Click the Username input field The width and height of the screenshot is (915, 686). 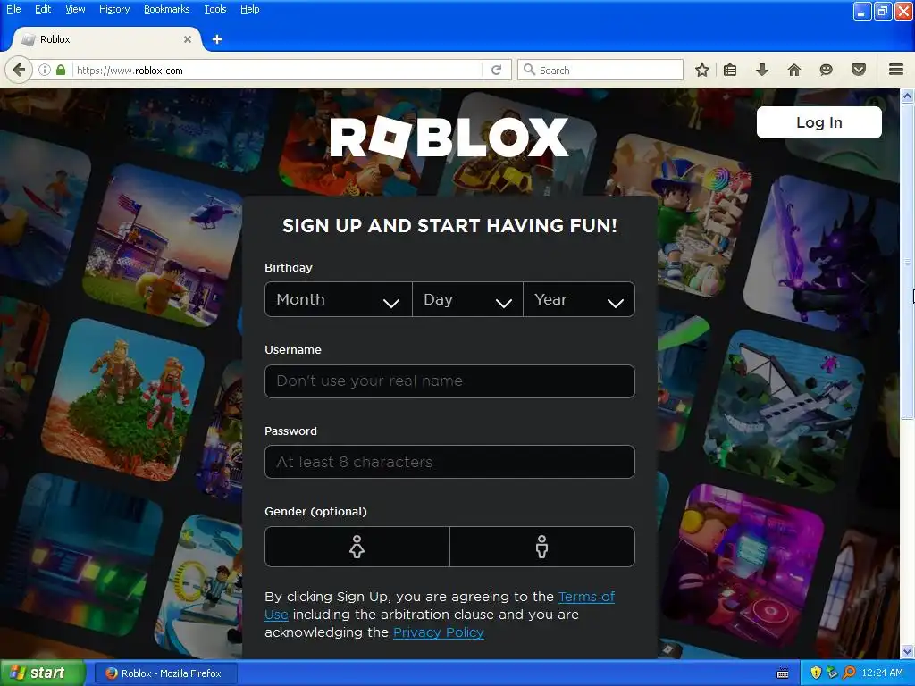click(x=449, y=381)
